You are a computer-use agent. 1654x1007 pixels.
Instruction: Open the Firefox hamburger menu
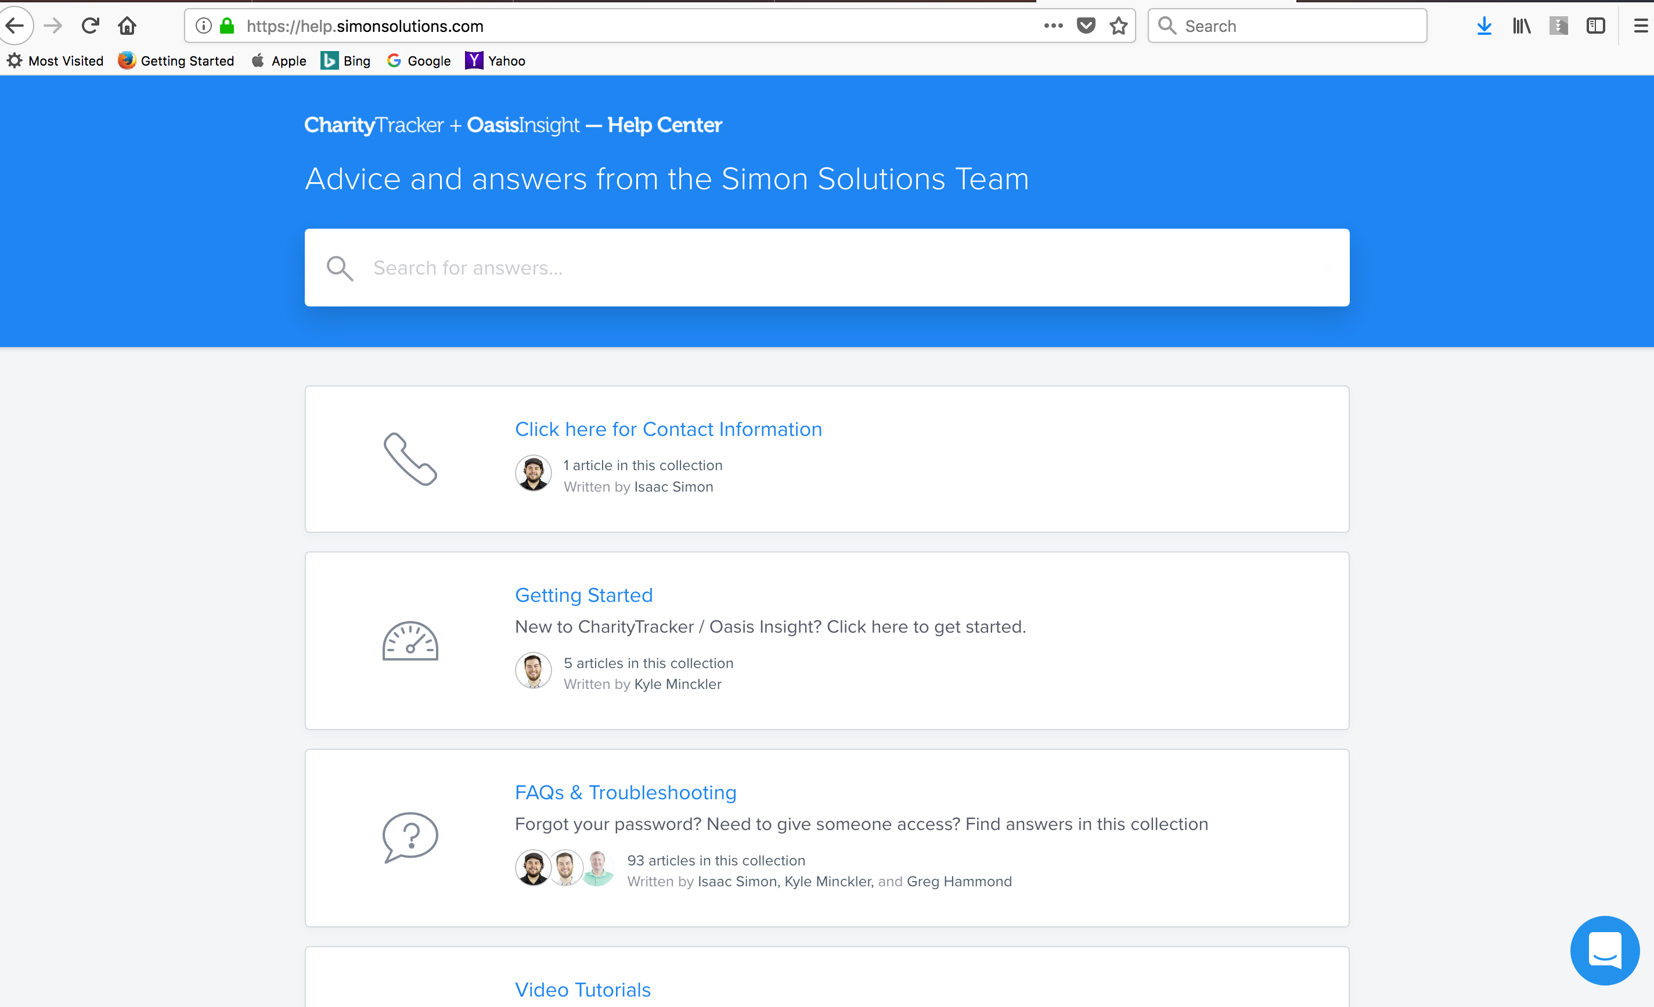[x=1641, y=26]
